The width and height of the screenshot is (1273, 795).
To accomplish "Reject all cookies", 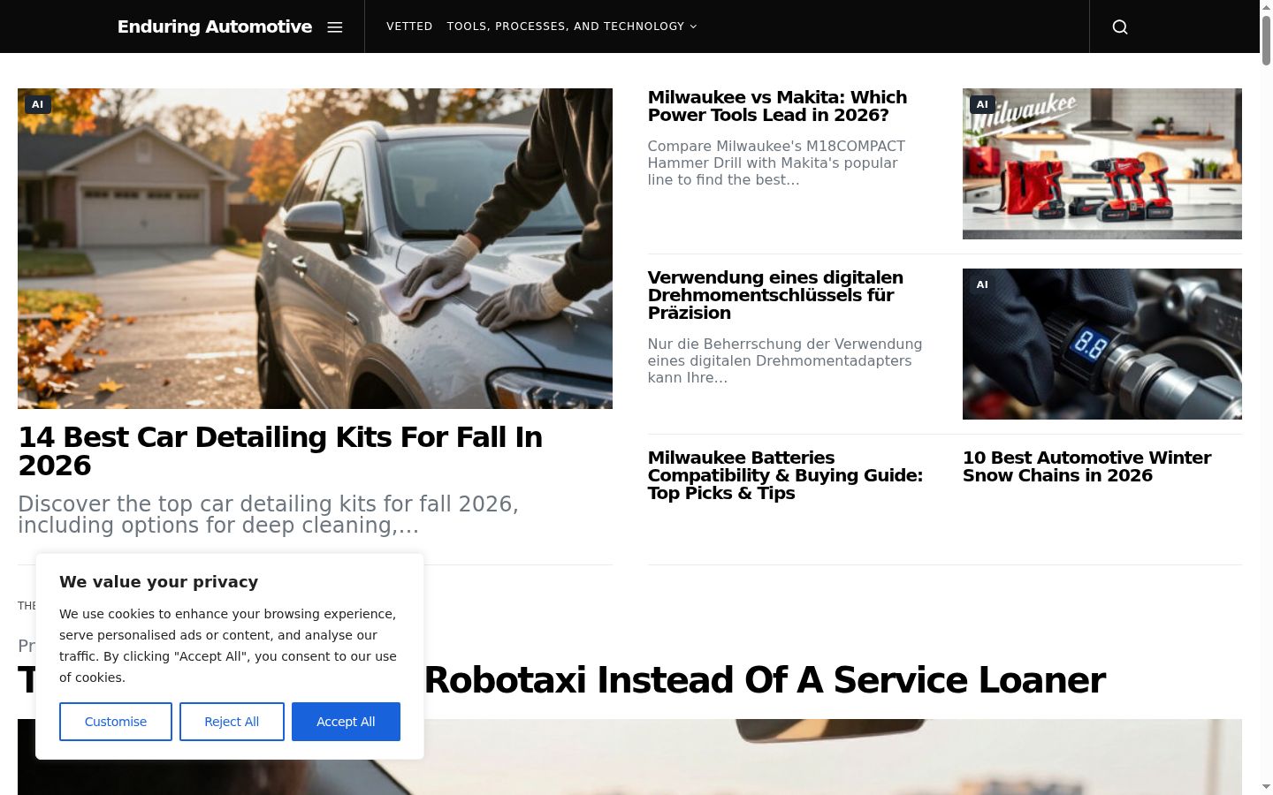I will [x=232, y=722].
